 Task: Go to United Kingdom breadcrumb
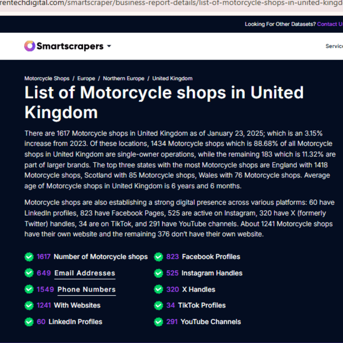[x=172, y=78]
